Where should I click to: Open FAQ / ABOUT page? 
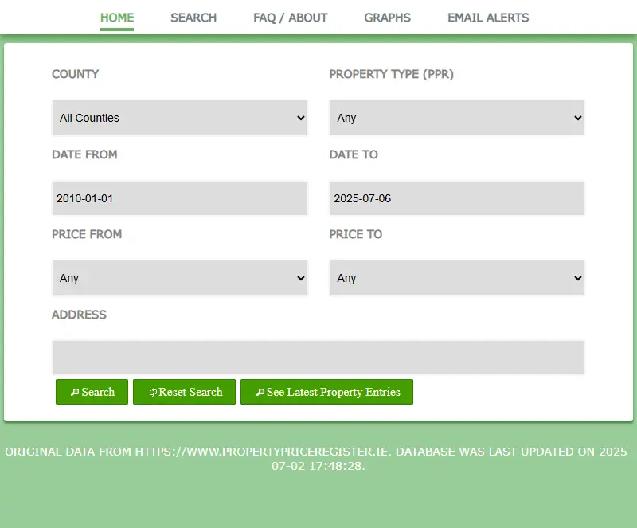pyautogui.click(x=291, y=18)
